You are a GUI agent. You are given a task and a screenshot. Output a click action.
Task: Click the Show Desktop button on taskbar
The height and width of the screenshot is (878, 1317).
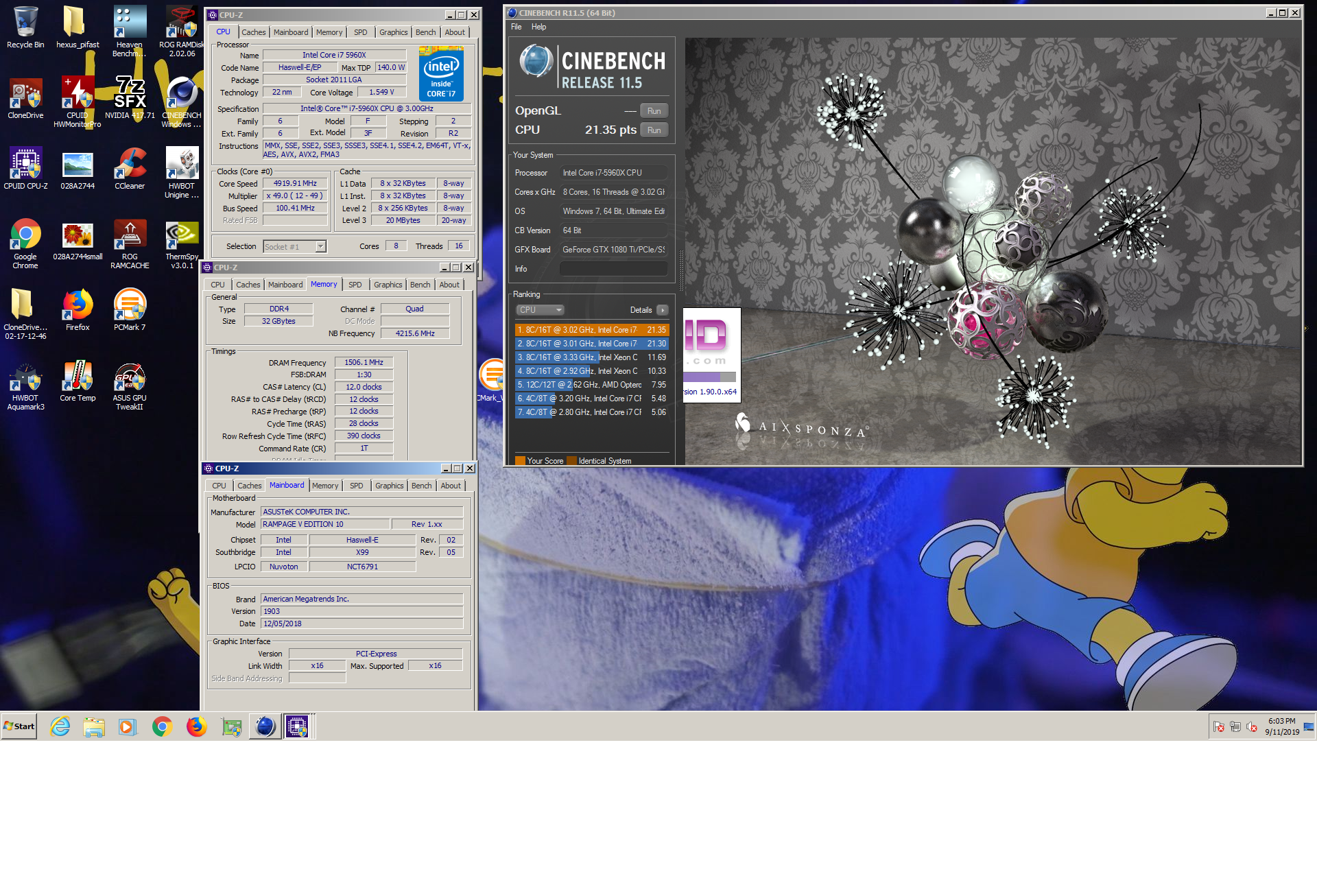[1309, 726]
